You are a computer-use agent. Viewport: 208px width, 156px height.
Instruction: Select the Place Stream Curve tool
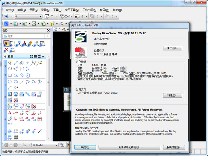coord(10,69)
